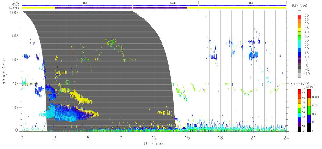Pick dark gray -5–0 segment of ELEV colorbar
The image size is (322, 149).
click(300, 67)
